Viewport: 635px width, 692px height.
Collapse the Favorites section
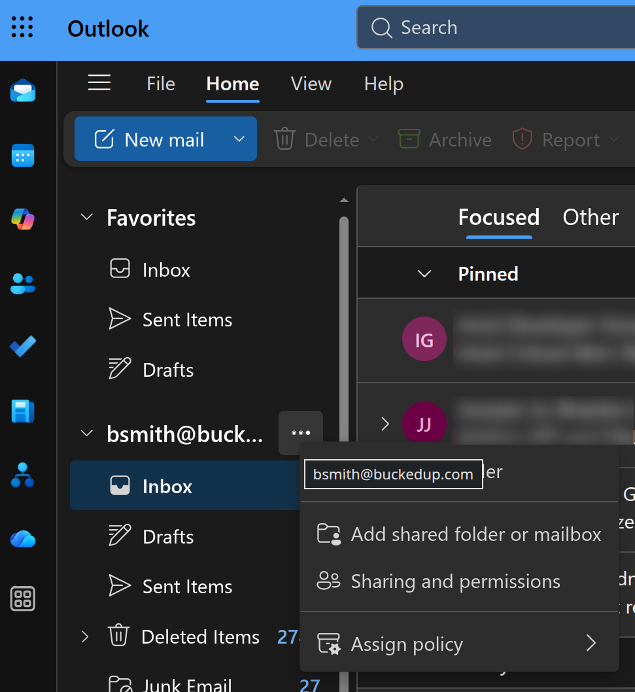87,217
